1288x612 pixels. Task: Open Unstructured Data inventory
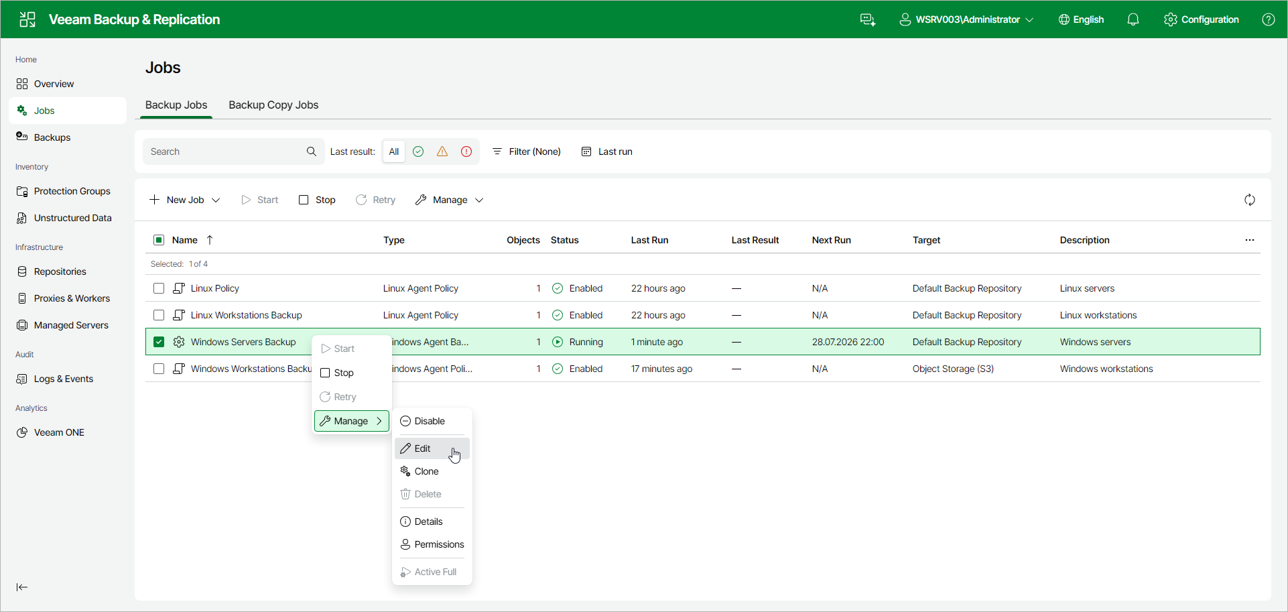point(68,218)
